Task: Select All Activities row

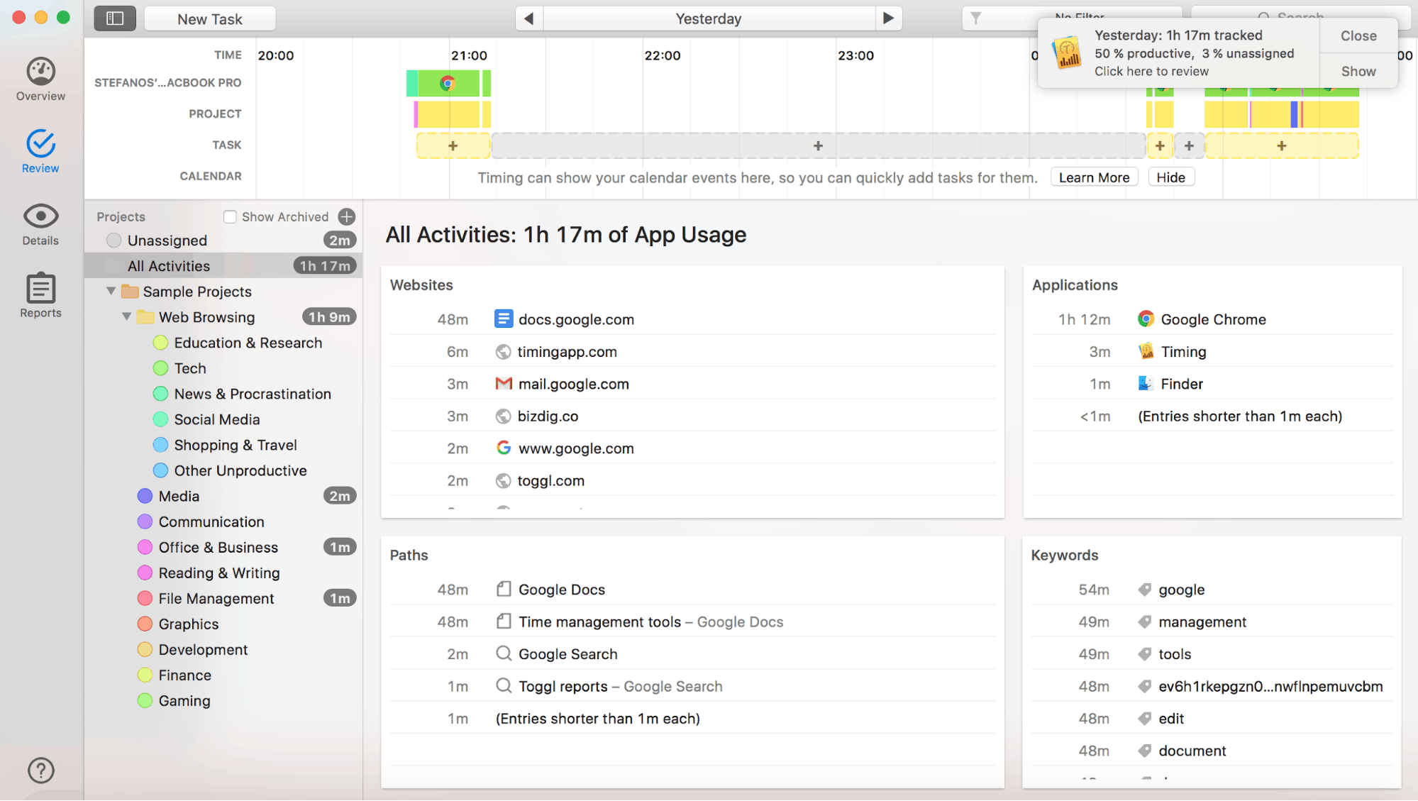Action: click(x=223, y=266)
